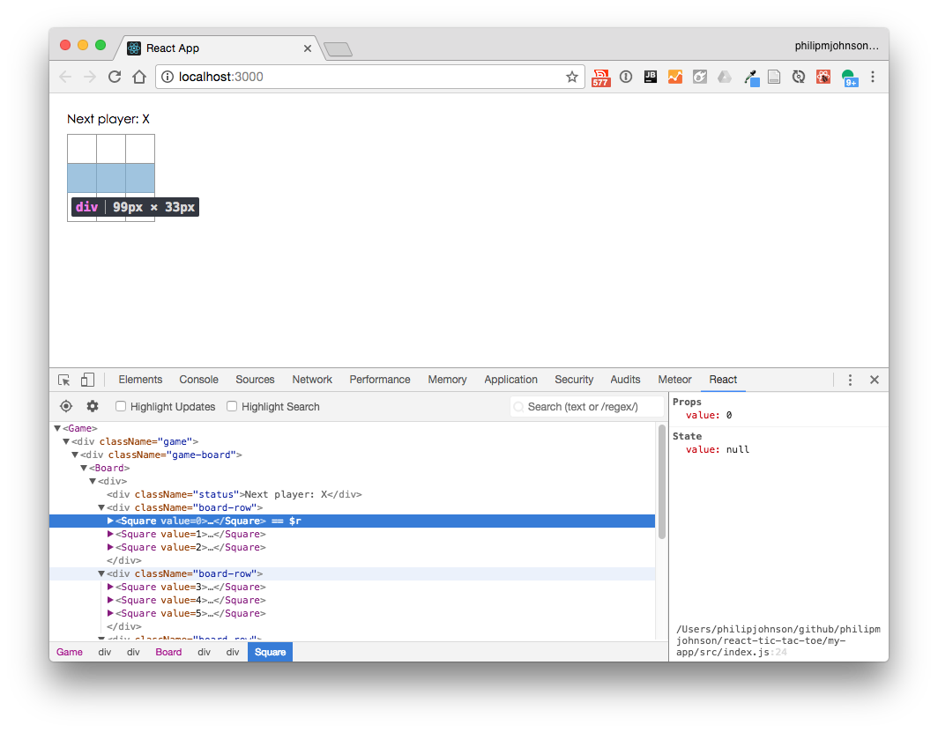Select Board in the breadcrumb bar
The image size is (938, 732).
tap(168, 652)
